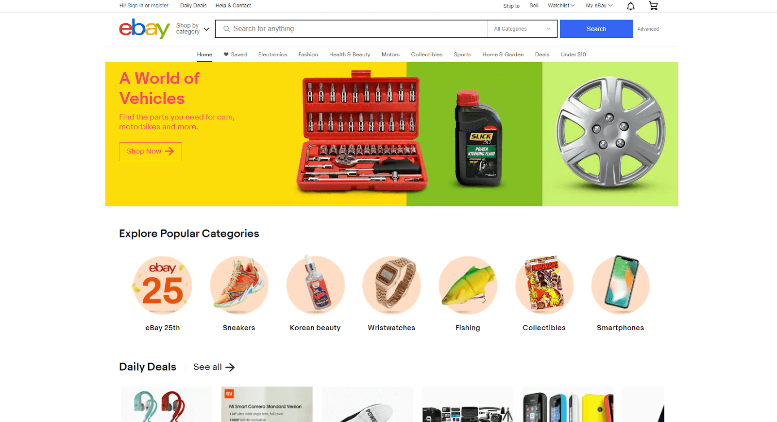Choose the Fishing lure category icon
Image resolution: width=777 pixels, height=422 pixels.
tap(468, 285)
